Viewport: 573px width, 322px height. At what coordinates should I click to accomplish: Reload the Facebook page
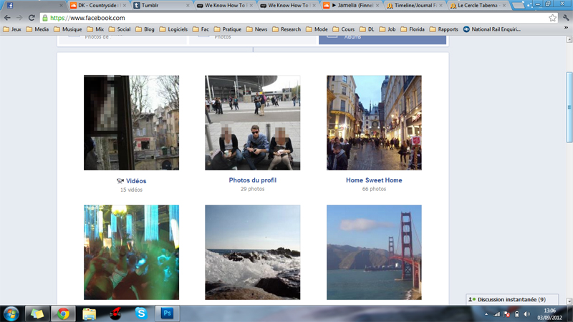[32, 17]
